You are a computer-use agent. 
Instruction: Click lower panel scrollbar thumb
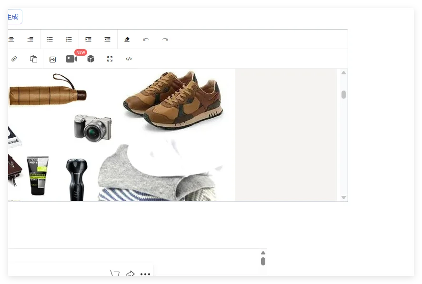point(263,262)
